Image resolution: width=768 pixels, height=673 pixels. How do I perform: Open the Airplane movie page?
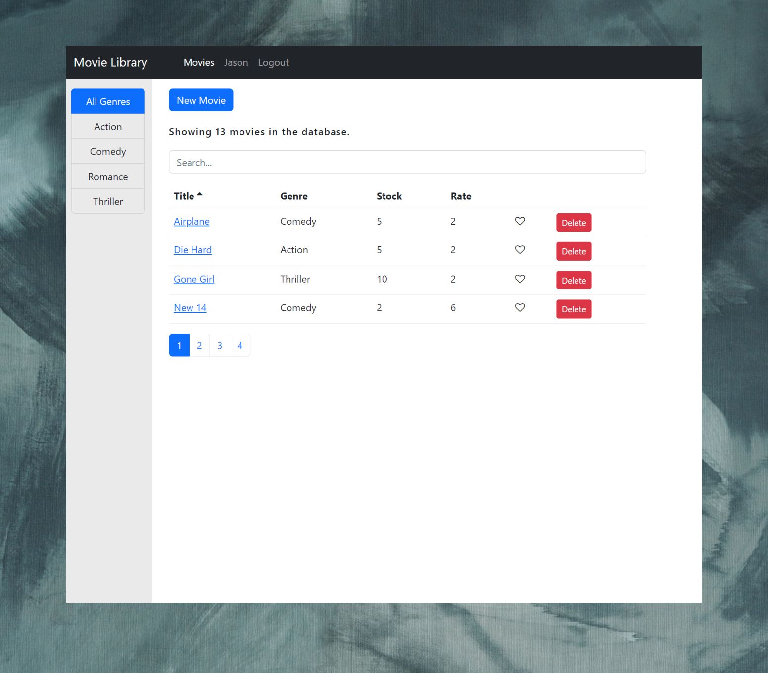[192, 221]
